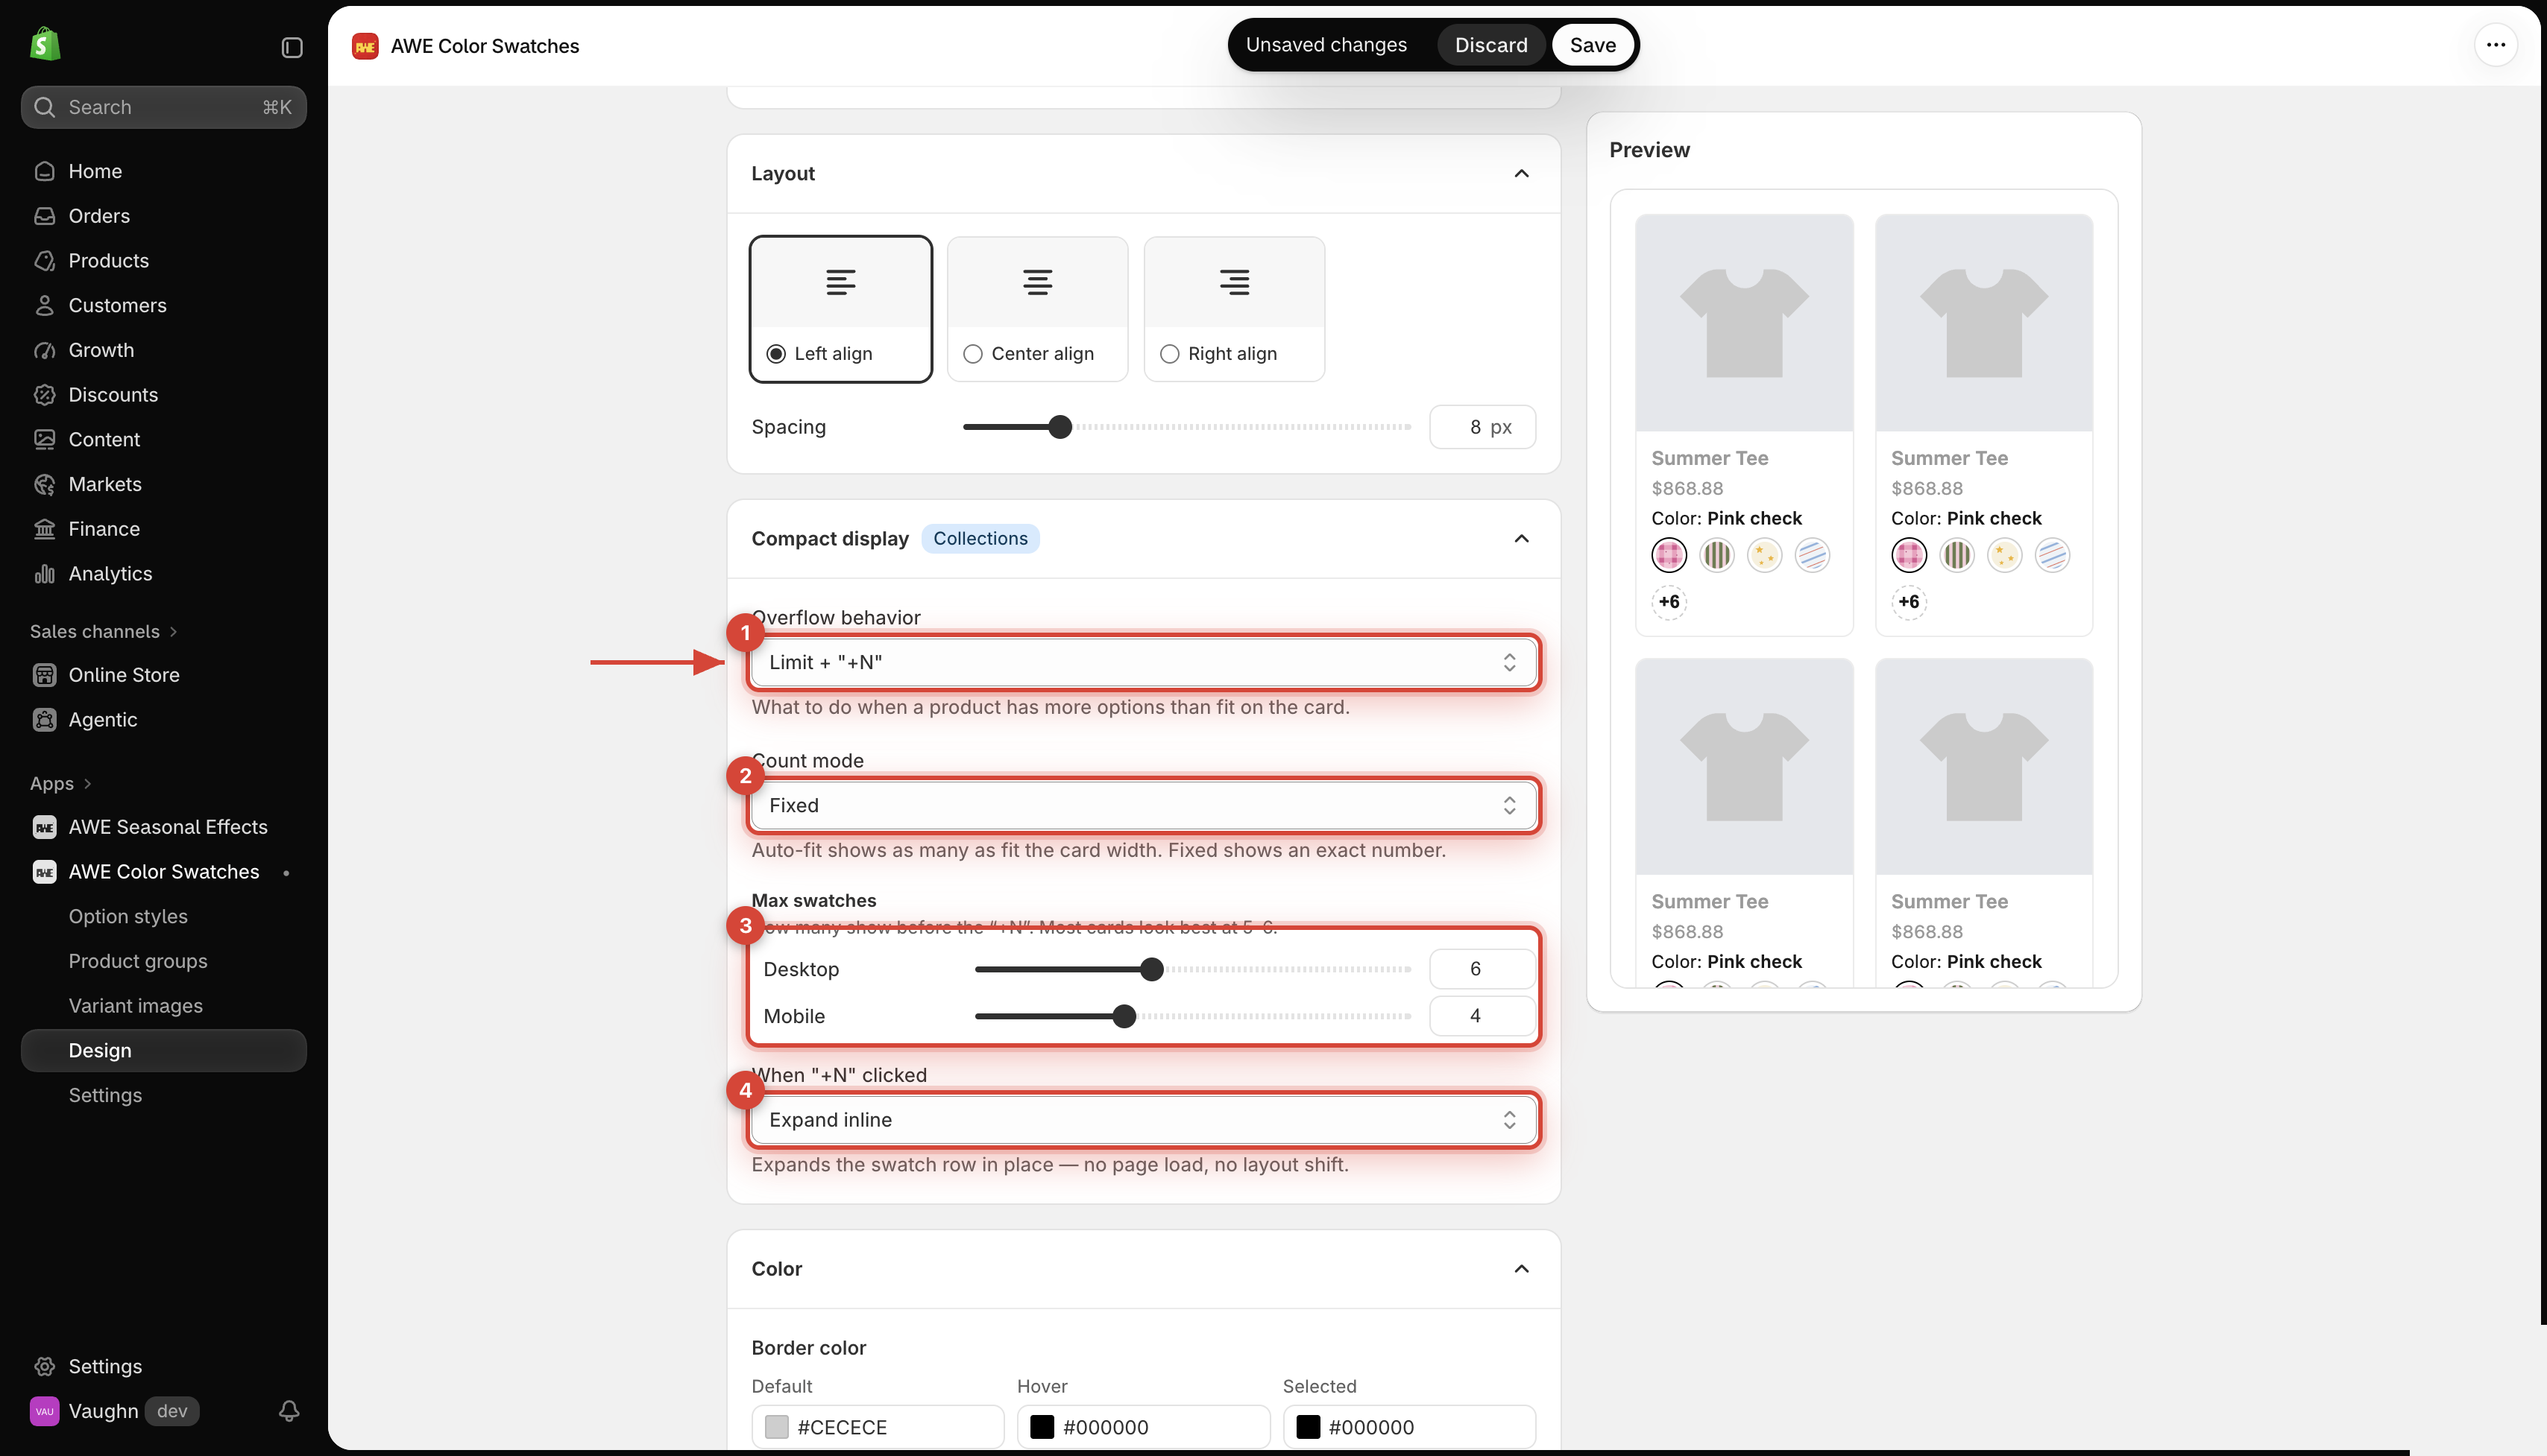Collapse the Compact display section chevron
2547x1456 pixels.
(x=1522, y=539)
